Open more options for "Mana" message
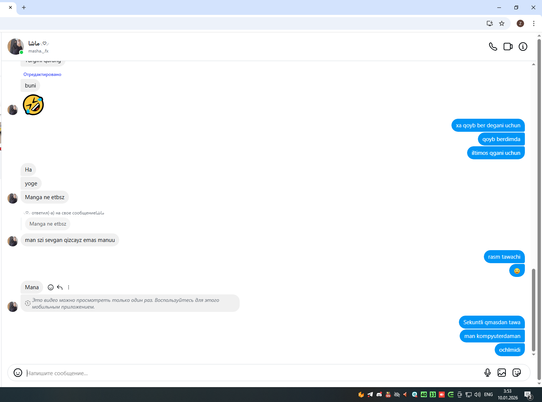 pos(69,287)
